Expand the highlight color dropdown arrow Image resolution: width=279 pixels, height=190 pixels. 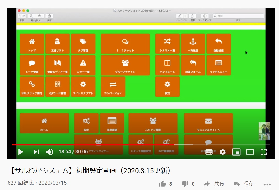(185, 16)
